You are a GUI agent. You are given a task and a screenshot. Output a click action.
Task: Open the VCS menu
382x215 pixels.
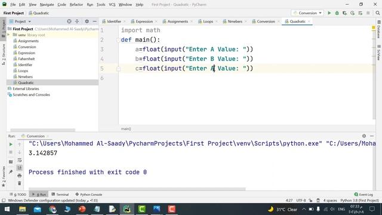pyautogui.click(x=112, y=4)
